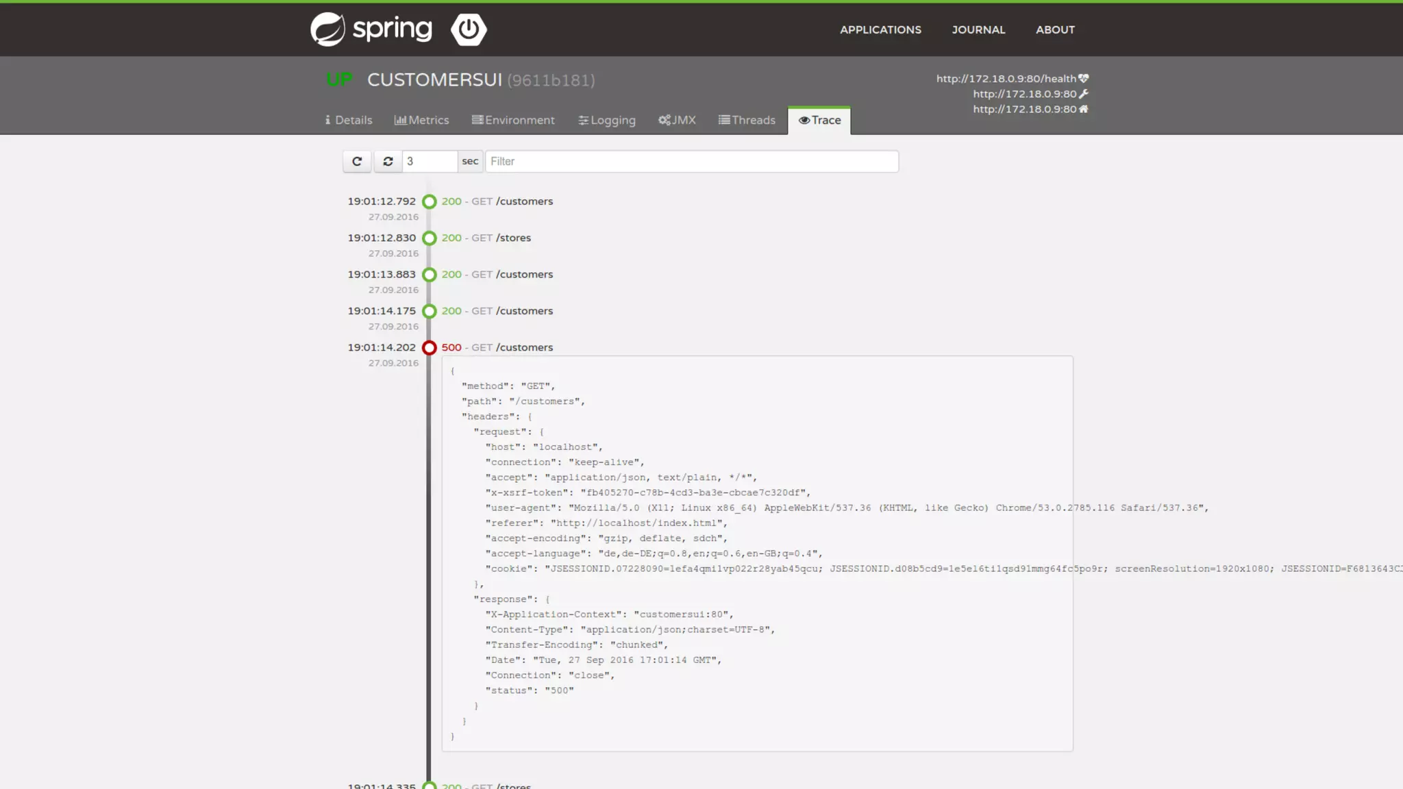1403x789 pixels.
Task: Open the Logging tab
Action: coord(607,121)
